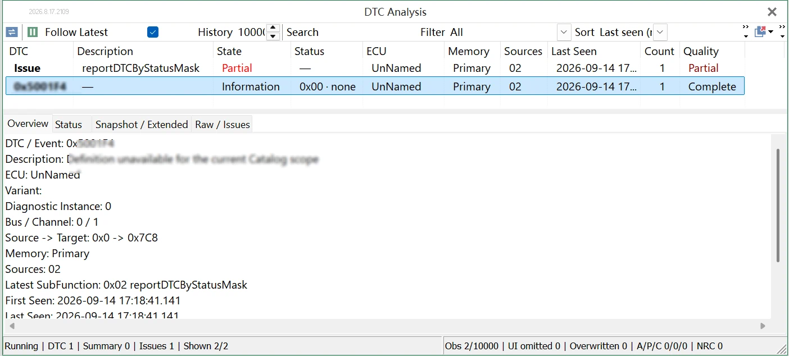
Task: Expand the rightmost toolbar overflow chevron
Action: (x=782, y=32)
